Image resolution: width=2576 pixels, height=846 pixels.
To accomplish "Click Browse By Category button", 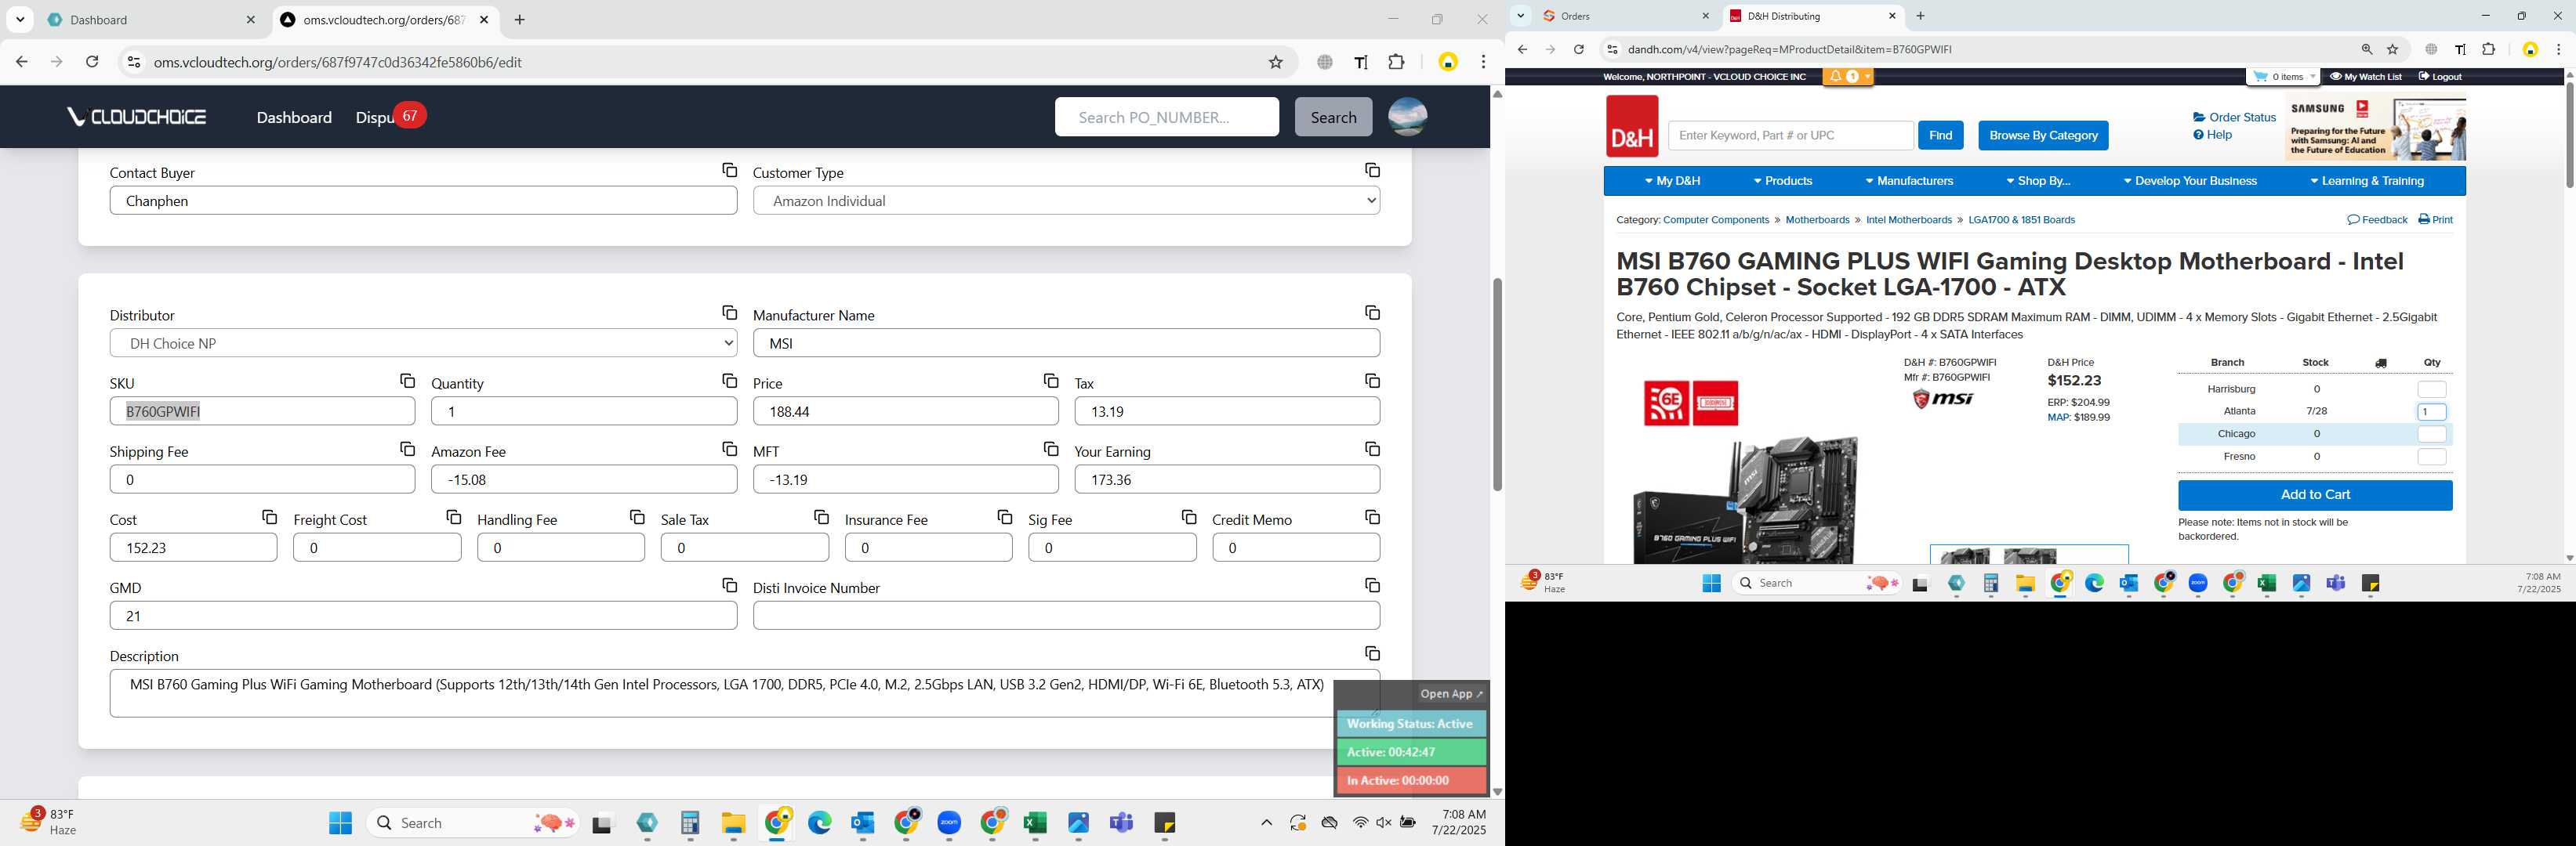I will tap(2043, 136).
